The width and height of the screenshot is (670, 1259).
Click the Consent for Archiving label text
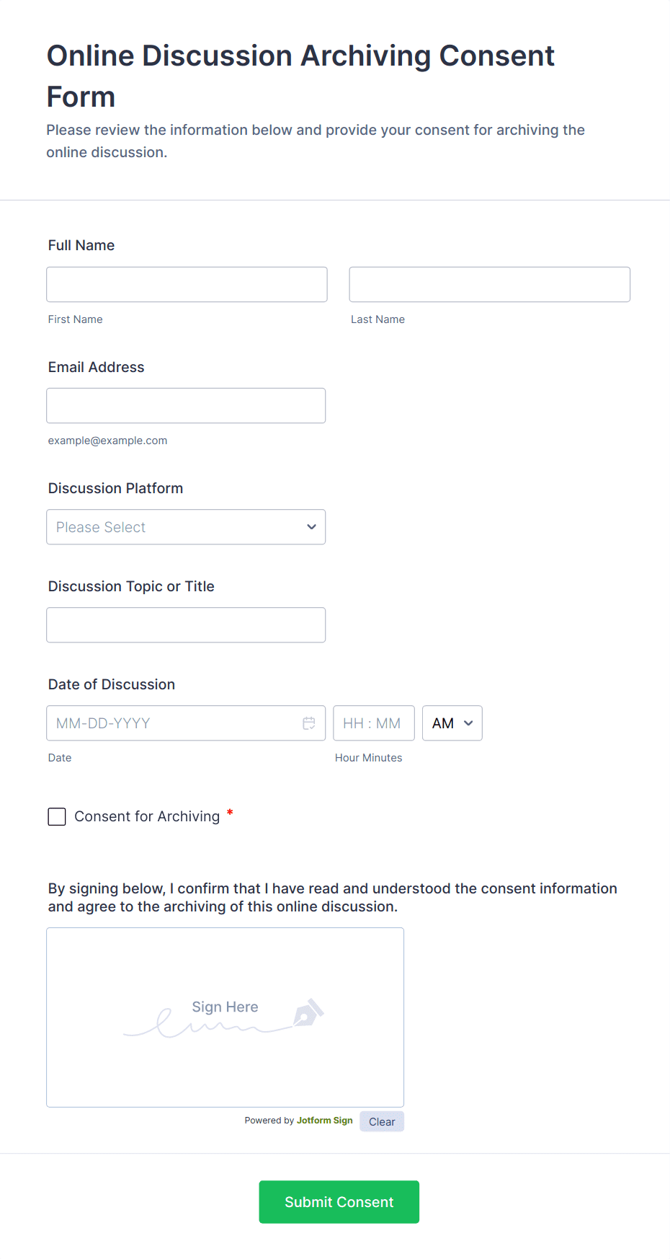147,816
